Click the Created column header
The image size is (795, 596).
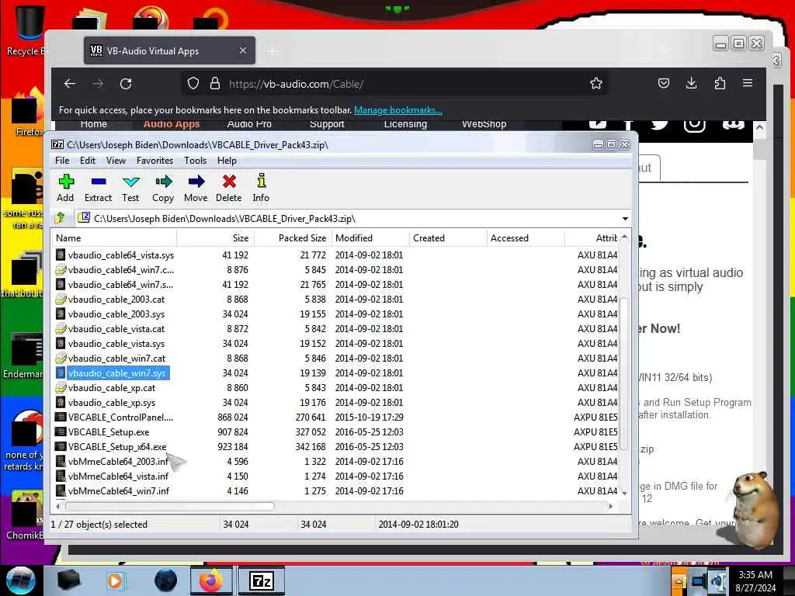pos(448,238)
